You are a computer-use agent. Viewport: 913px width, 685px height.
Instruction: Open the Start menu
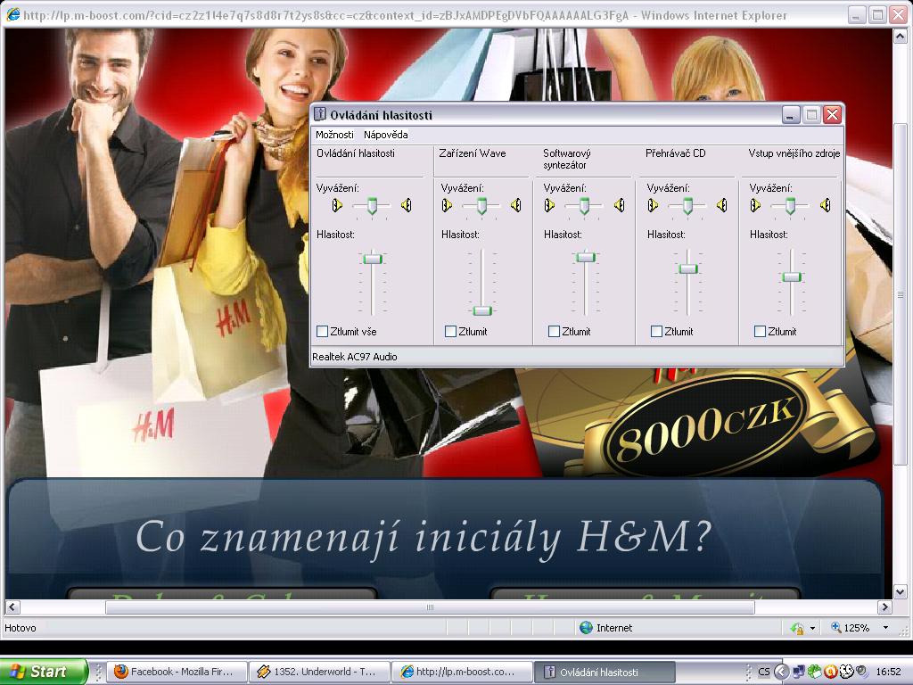pos(43,672)
